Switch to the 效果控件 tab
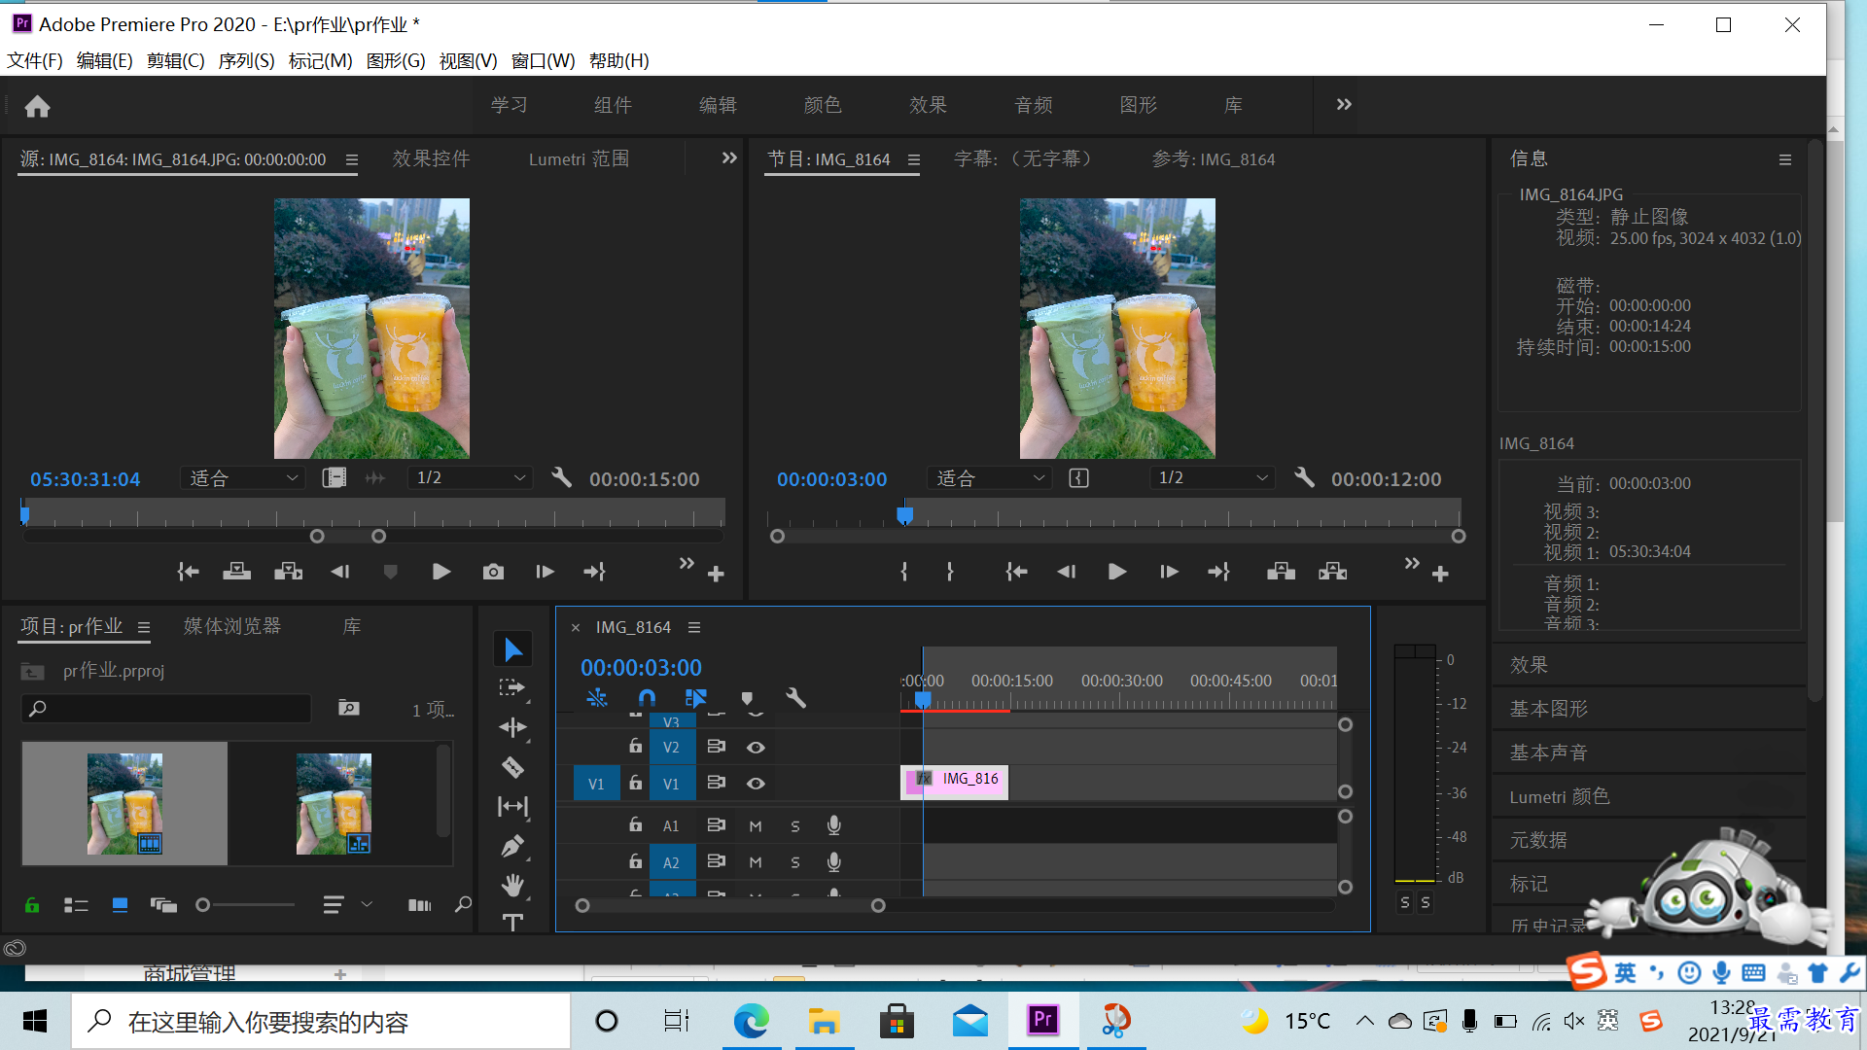Viewport: 1867px width, 1050px height. pyautogui.click(x=432, y=158)
